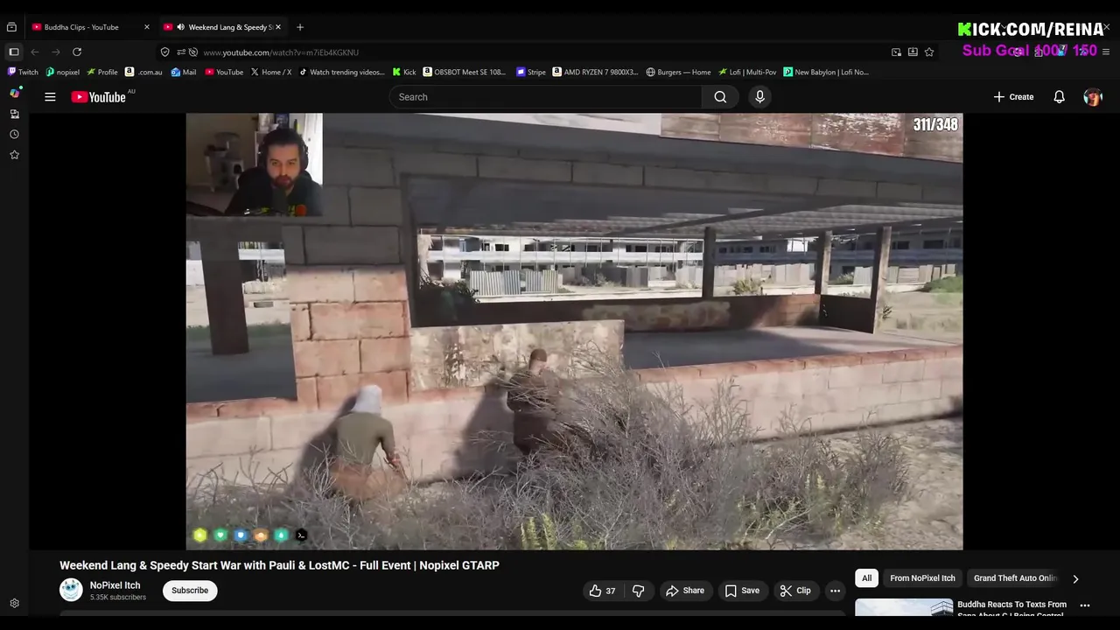Click the Share button
This screenshot has width=1120, height=630.
click(684, 591)
